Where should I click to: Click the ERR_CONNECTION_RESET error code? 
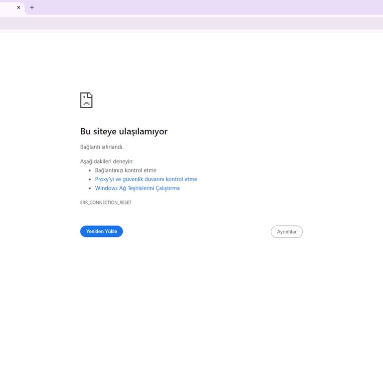(106, 202)
